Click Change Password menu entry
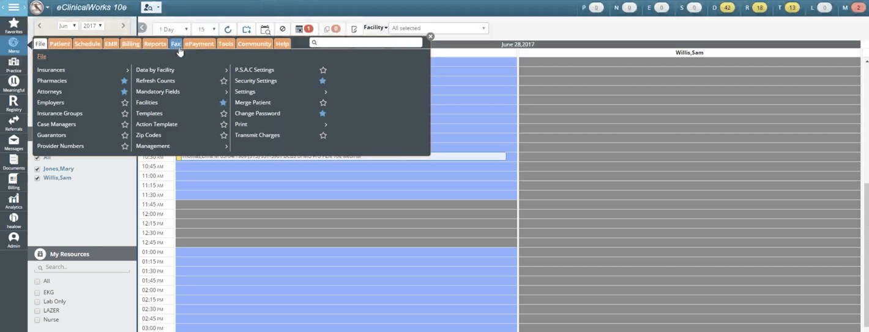Viewport: 869px width, 332px height. tap(257, 114)
